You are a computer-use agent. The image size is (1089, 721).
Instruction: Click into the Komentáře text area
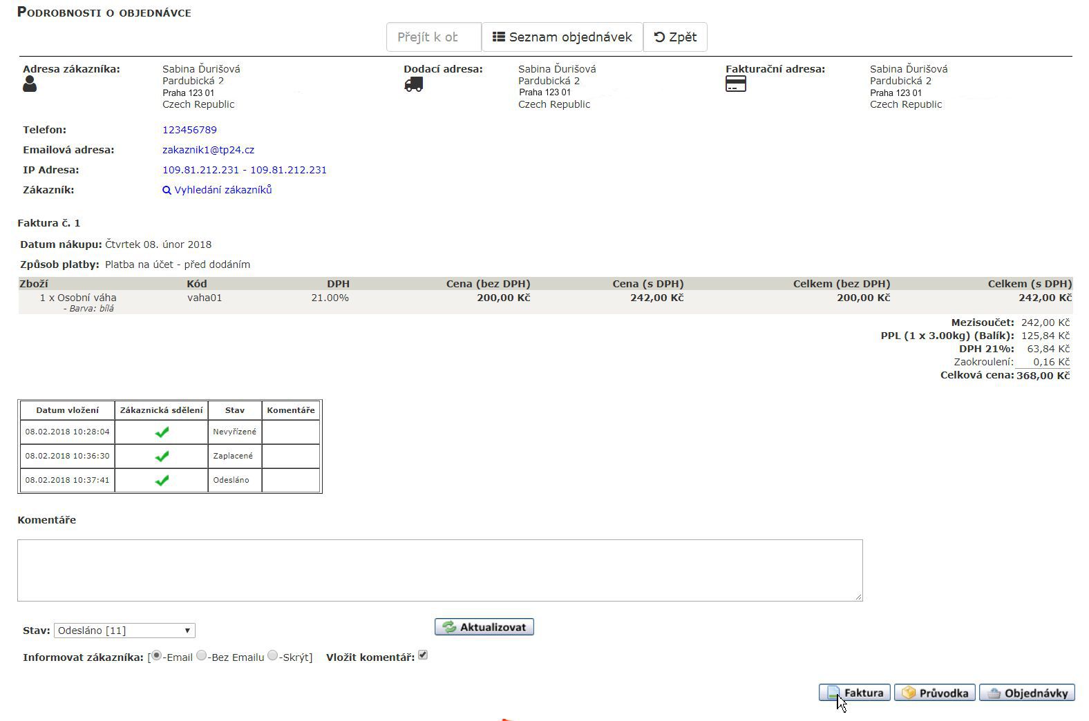tap(439, 570)
